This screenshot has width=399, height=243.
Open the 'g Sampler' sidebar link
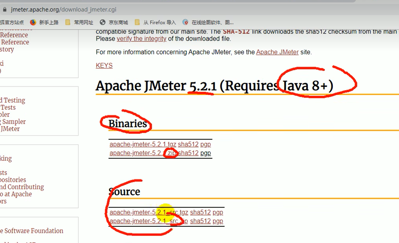click(13, 122)
